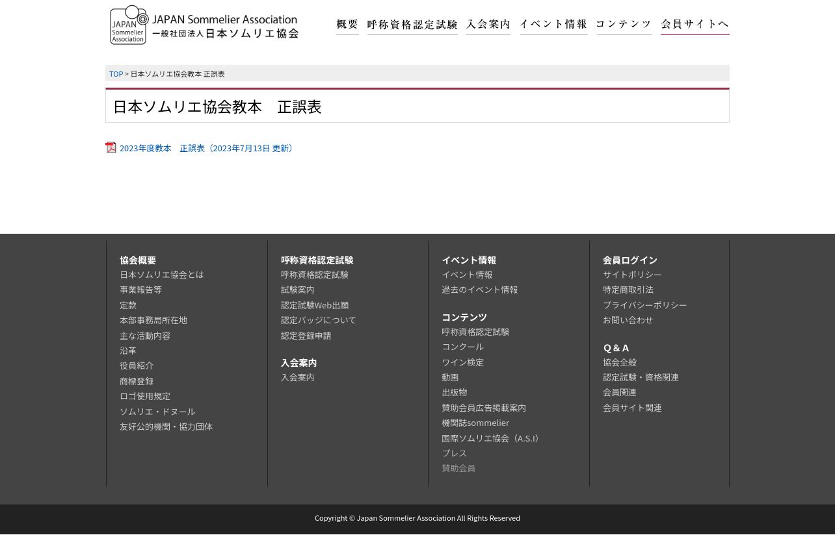Viewport: 835px width, 535px height.
Task: Open 動画 footer link
Action: tap(450, 377)
